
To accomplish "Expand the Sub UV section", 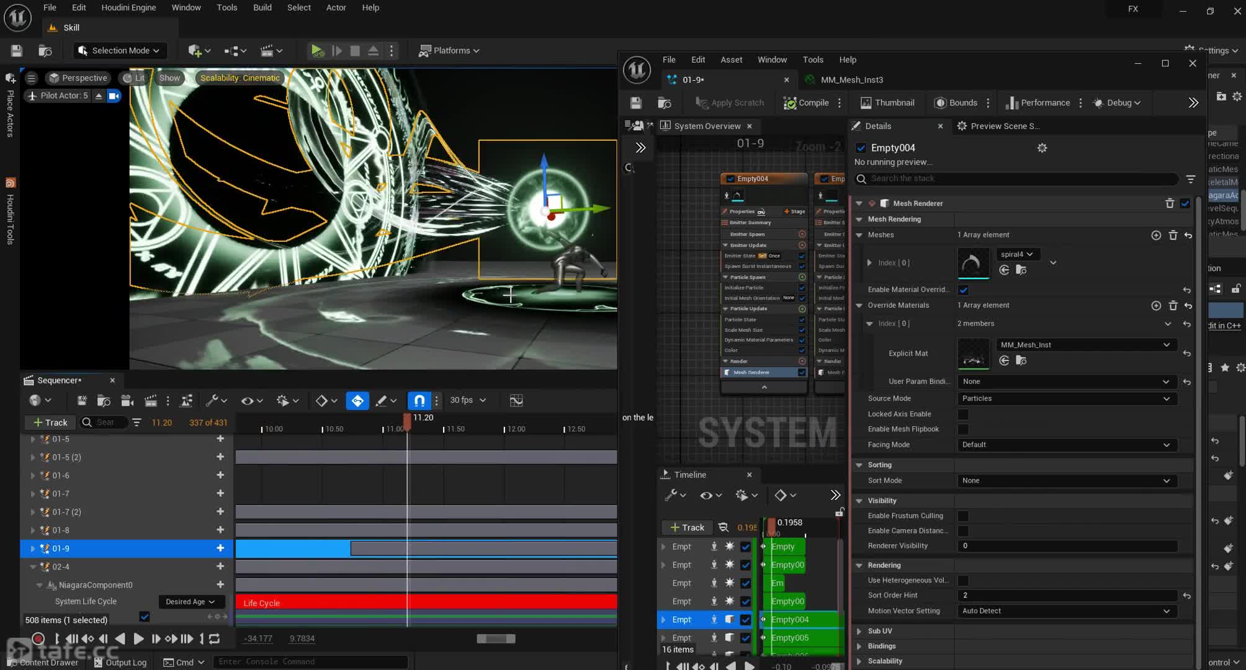I will pos(859,632).
